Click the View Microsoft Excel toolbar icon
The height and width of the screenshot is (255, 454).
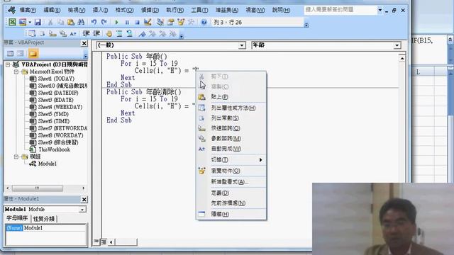click(12, 22)
